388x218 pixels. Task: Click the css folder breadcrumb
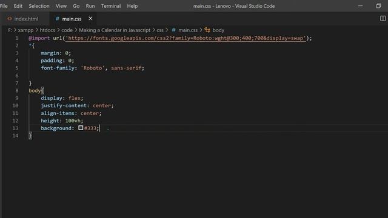pyautogui.click(x=160, y=30)
